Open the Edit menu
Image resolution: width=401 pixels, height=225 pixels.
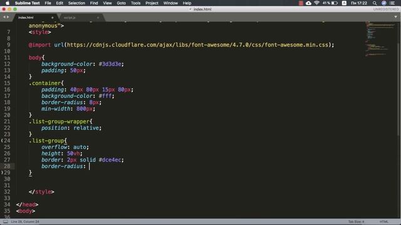60,3
